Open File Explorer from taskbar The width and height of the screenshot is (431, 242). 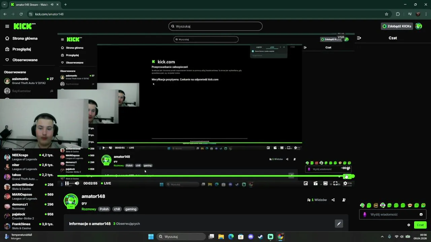(x=221, y=237)
